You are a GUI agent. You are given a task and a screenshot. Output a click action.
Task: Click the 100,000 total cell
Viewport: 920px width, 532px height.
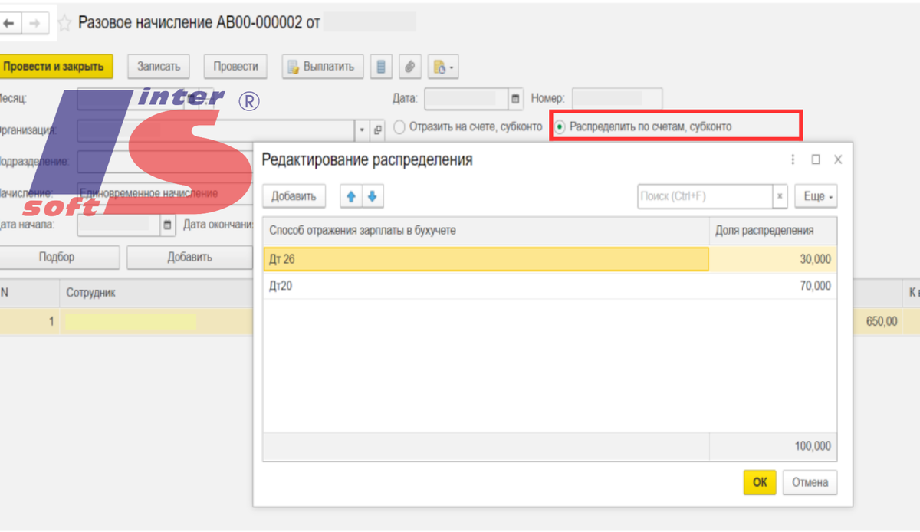point(773,446)
